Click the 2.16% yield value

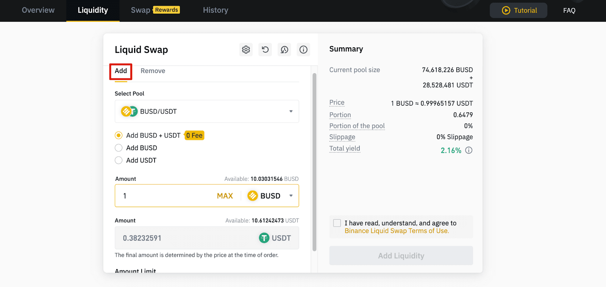tap(451, 150)
